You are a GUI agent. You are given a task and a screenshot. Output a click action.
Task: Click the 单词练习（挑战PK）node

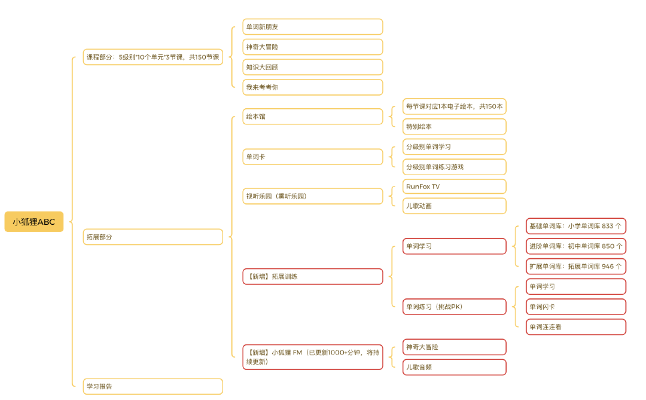pyautogui.click(x=454, y=307)
